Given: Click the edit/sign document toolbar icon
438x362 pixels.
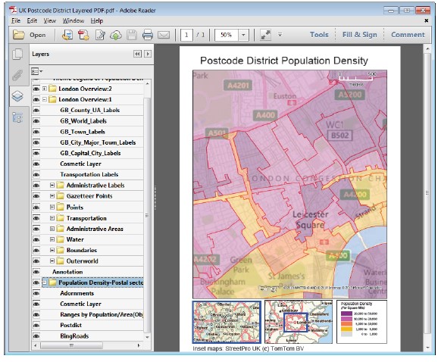Looking at the screenshot, I should 100,35.
